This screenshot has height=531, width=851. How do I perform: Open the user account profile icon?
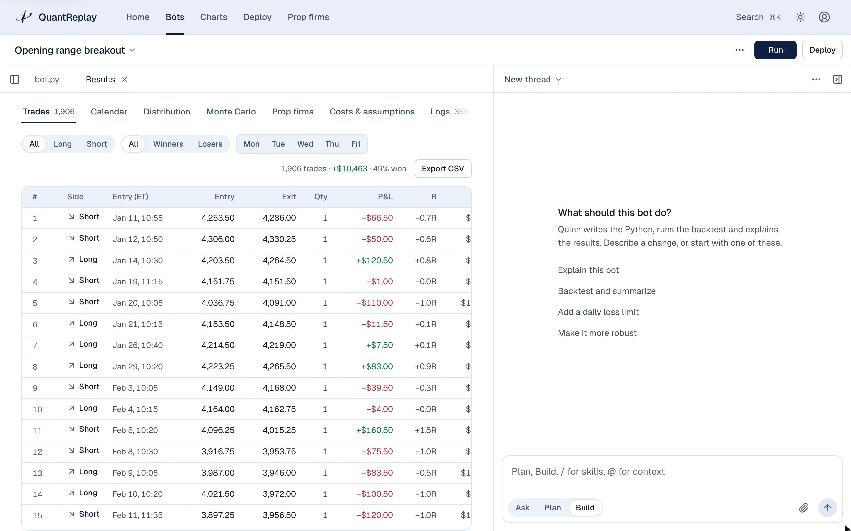point(824,17)
